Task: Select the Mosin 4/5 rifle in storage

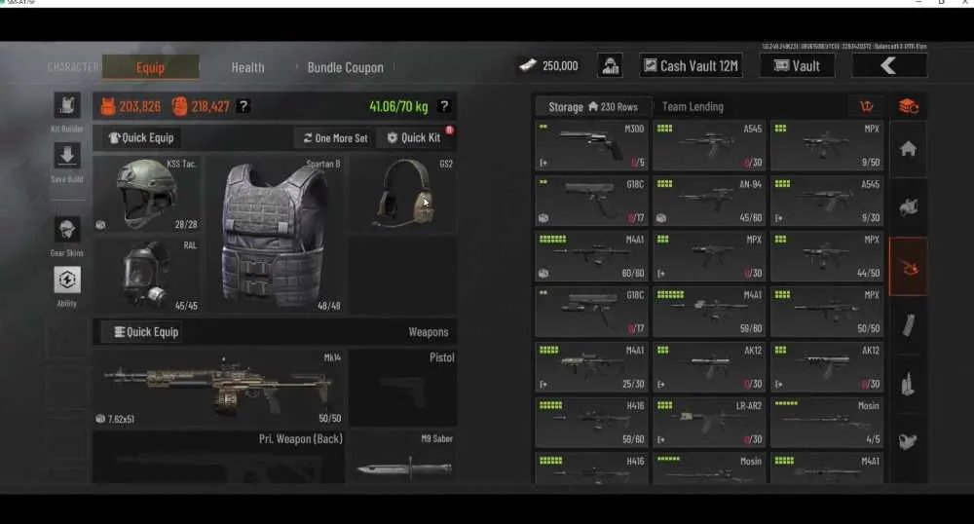Action: click(827, 423)
